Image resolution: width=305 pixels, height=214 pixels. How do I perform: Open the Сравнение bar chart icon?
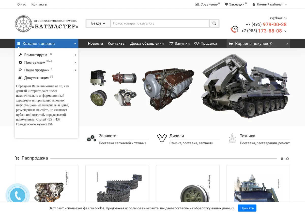click(197, 4)
